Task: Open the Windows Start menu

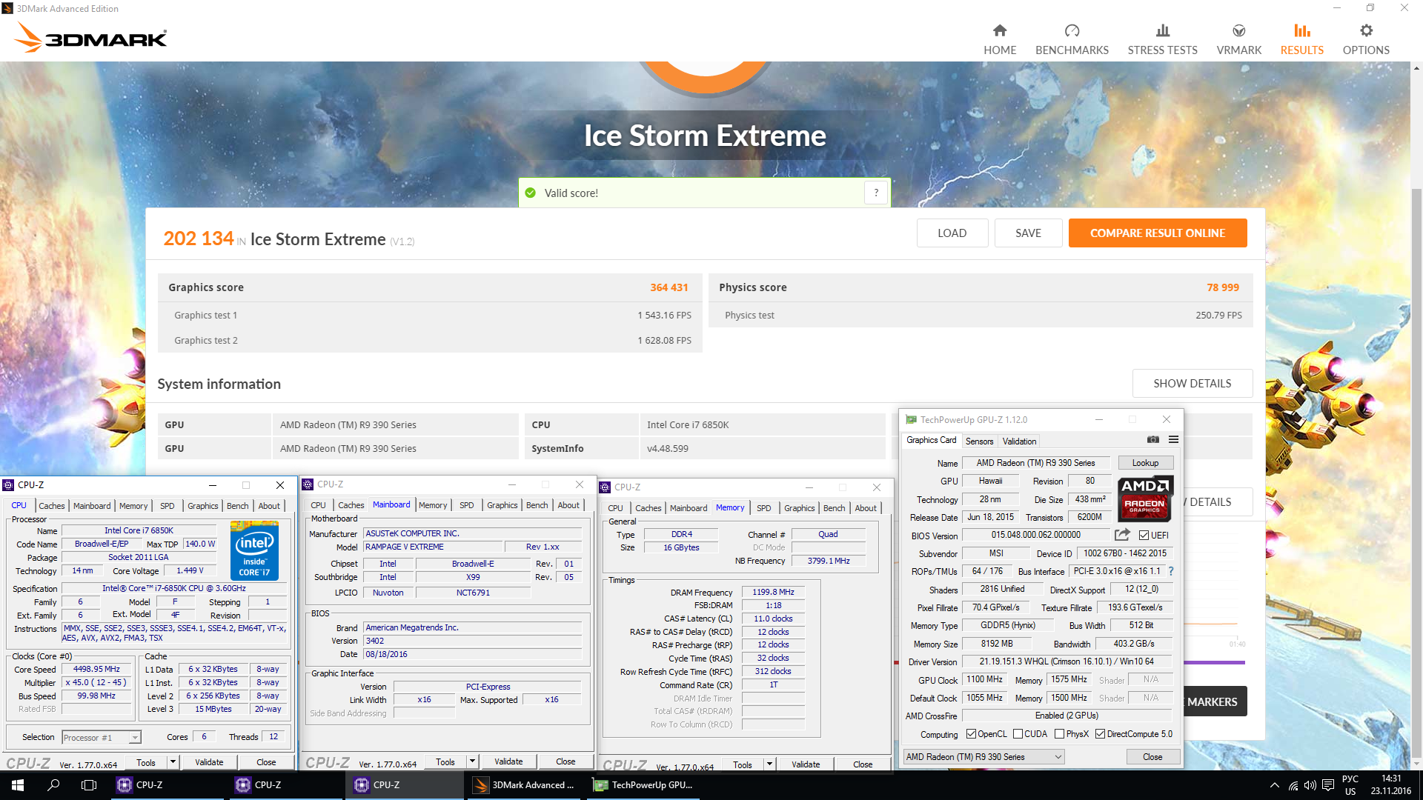Action: [18, 785]
